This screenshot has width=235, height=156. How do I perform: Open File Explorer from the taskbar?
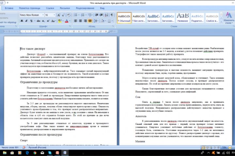coord(5,153)
